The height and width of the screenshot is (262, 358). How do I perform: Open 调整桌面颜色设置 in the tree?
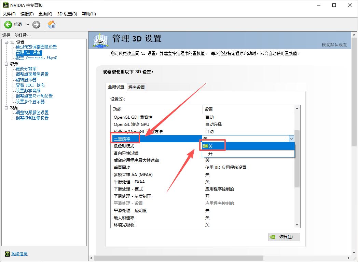[32, 74]
